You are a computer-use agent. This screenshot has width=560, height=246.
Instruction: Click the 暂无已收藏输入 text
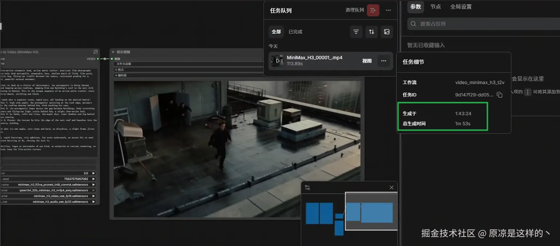[x=426, y=45]
